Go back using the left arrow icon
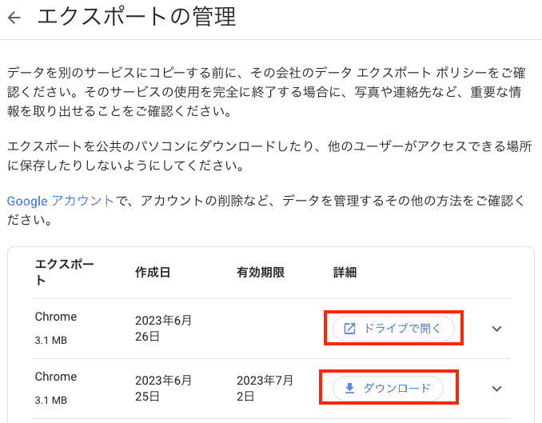This screenshot has width=542, height=423. click(14, 18)
